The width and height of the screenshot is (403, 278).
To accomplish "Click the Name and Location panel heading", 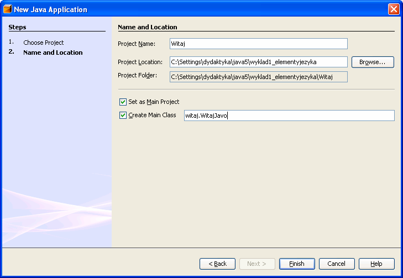I will coord(147,27).
